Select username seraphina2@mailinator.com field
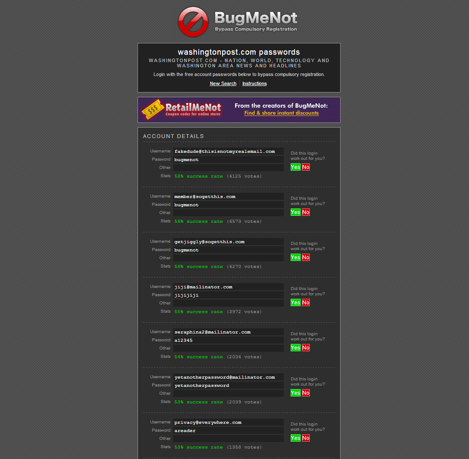469x459 pixels. [x=228, y=332]
